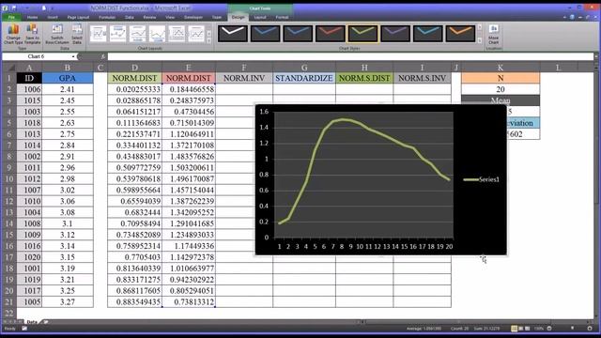Screen dimensions: 601x338
Task: Click the horizontal scrollbar
Action: coord(460,322)
